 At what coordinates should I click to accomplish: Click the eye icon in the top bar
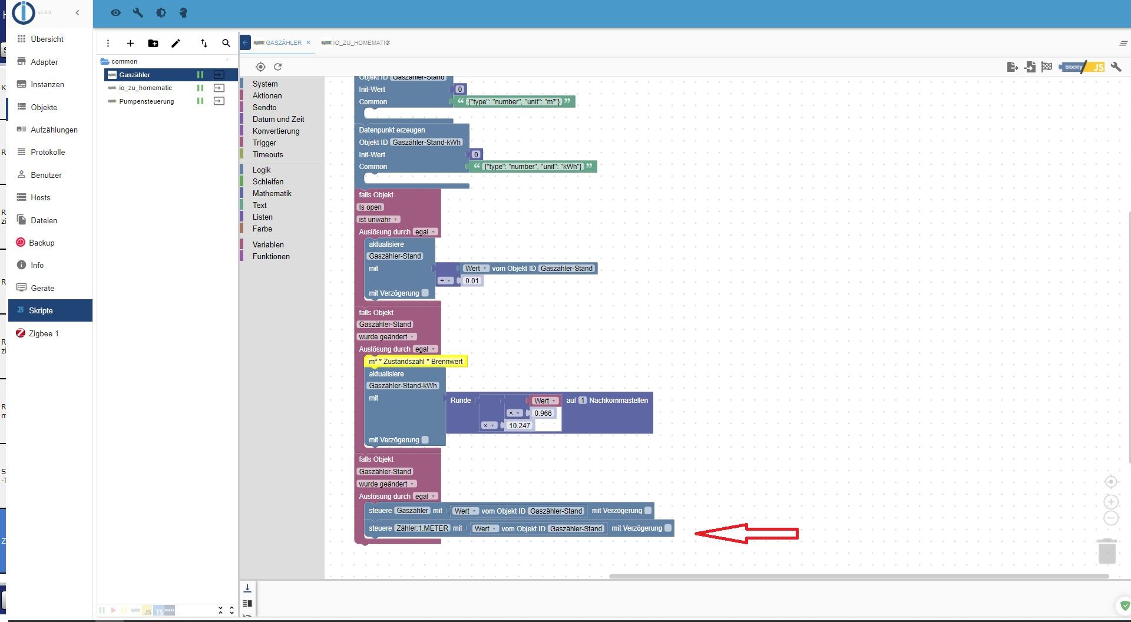click(x=115, y=12)
